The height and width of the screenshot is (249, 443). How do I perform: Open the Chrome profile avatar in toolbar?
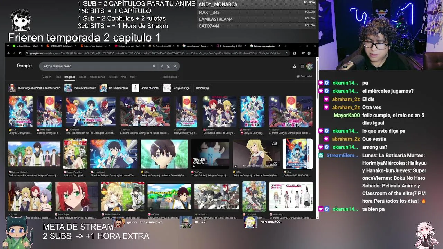coord(309,53)
